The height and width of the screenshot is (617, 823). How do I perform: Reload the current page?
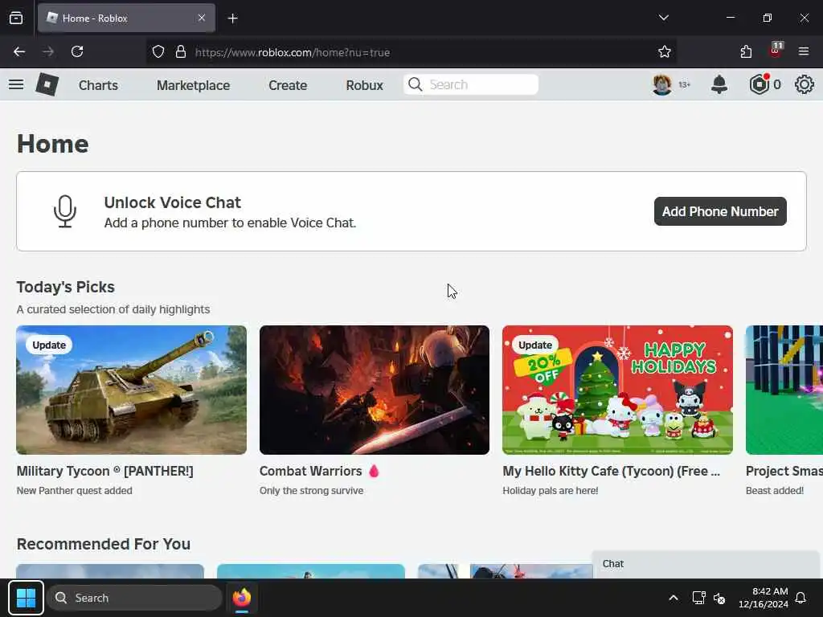[77, 51]
